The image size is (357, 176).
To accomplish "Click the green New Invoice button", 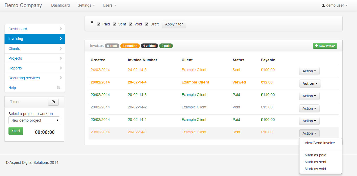I will 325,46.
